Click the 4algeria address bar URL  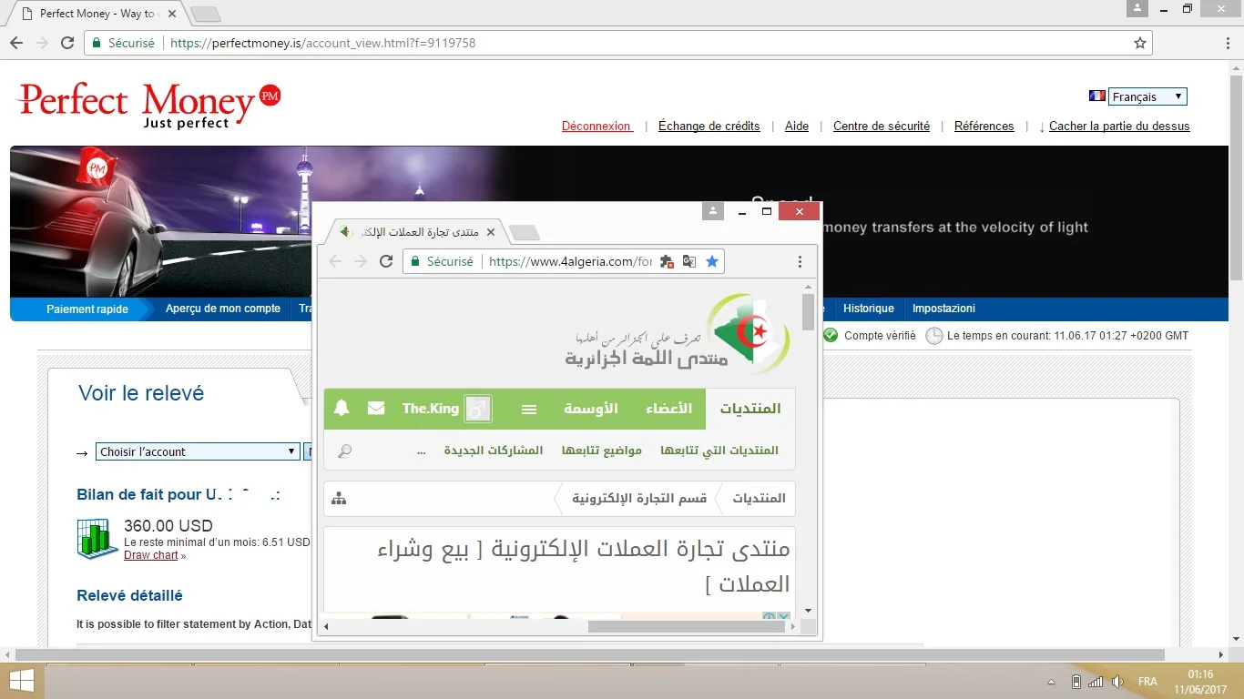coord(571,261)
